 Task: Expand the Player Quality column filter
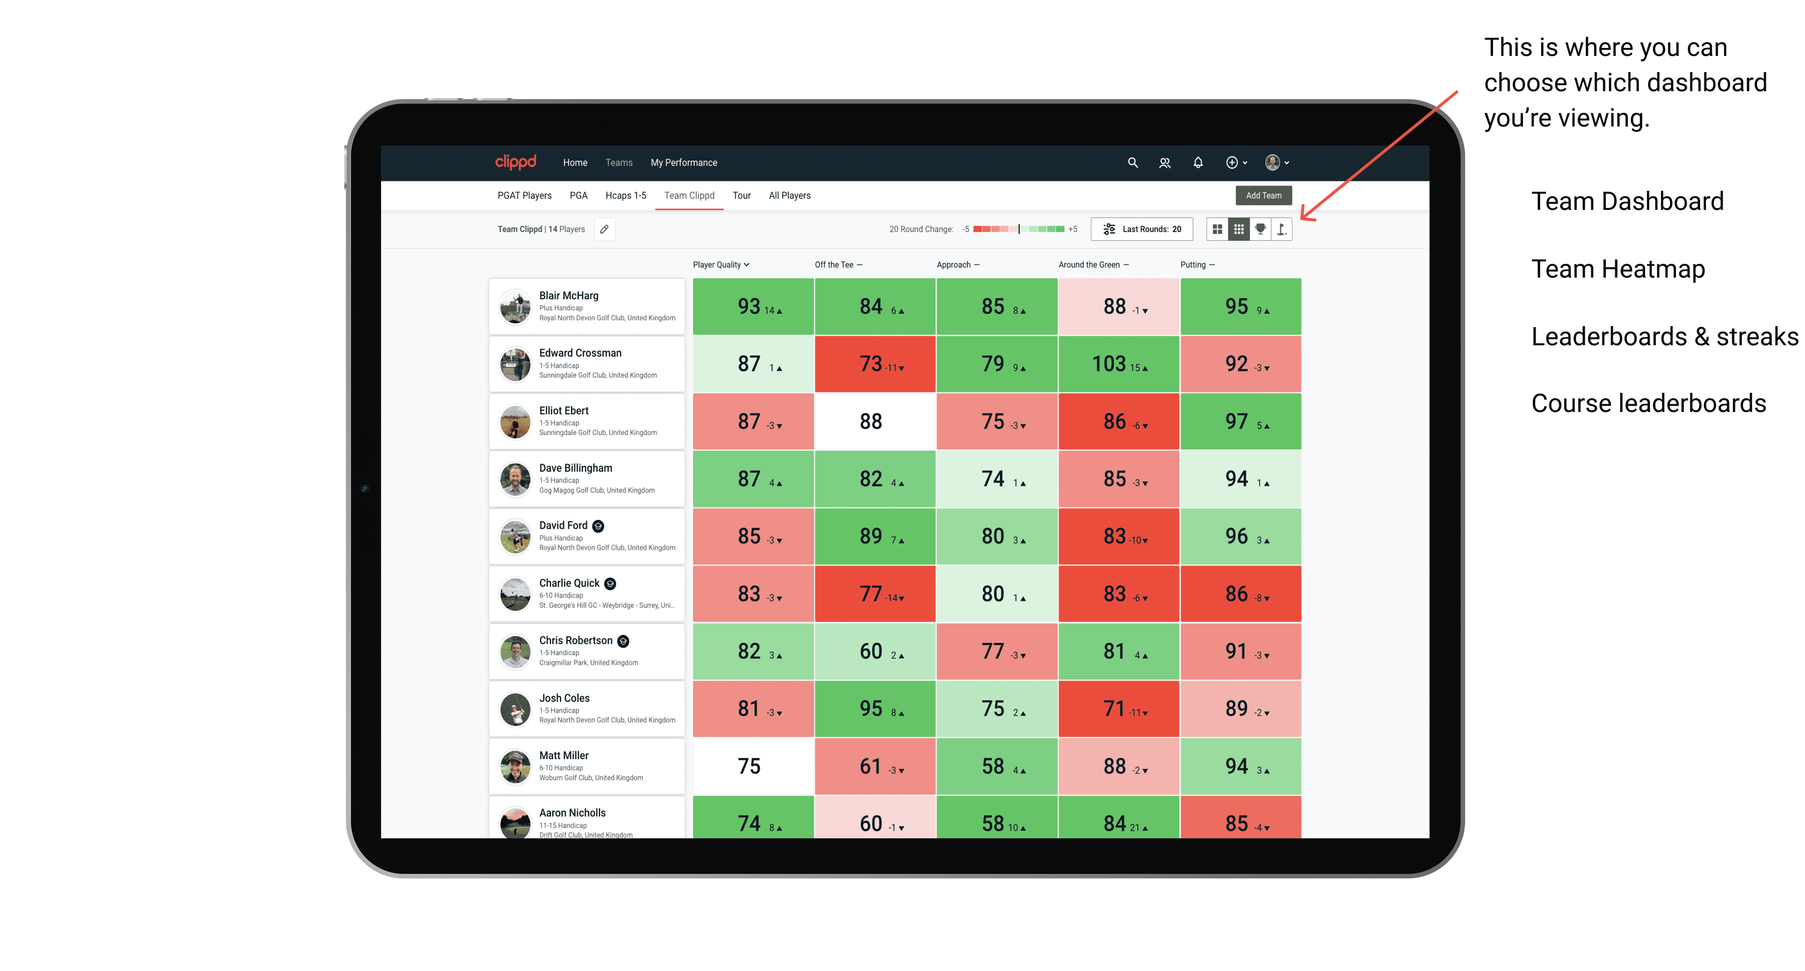(x=723, y=265)
